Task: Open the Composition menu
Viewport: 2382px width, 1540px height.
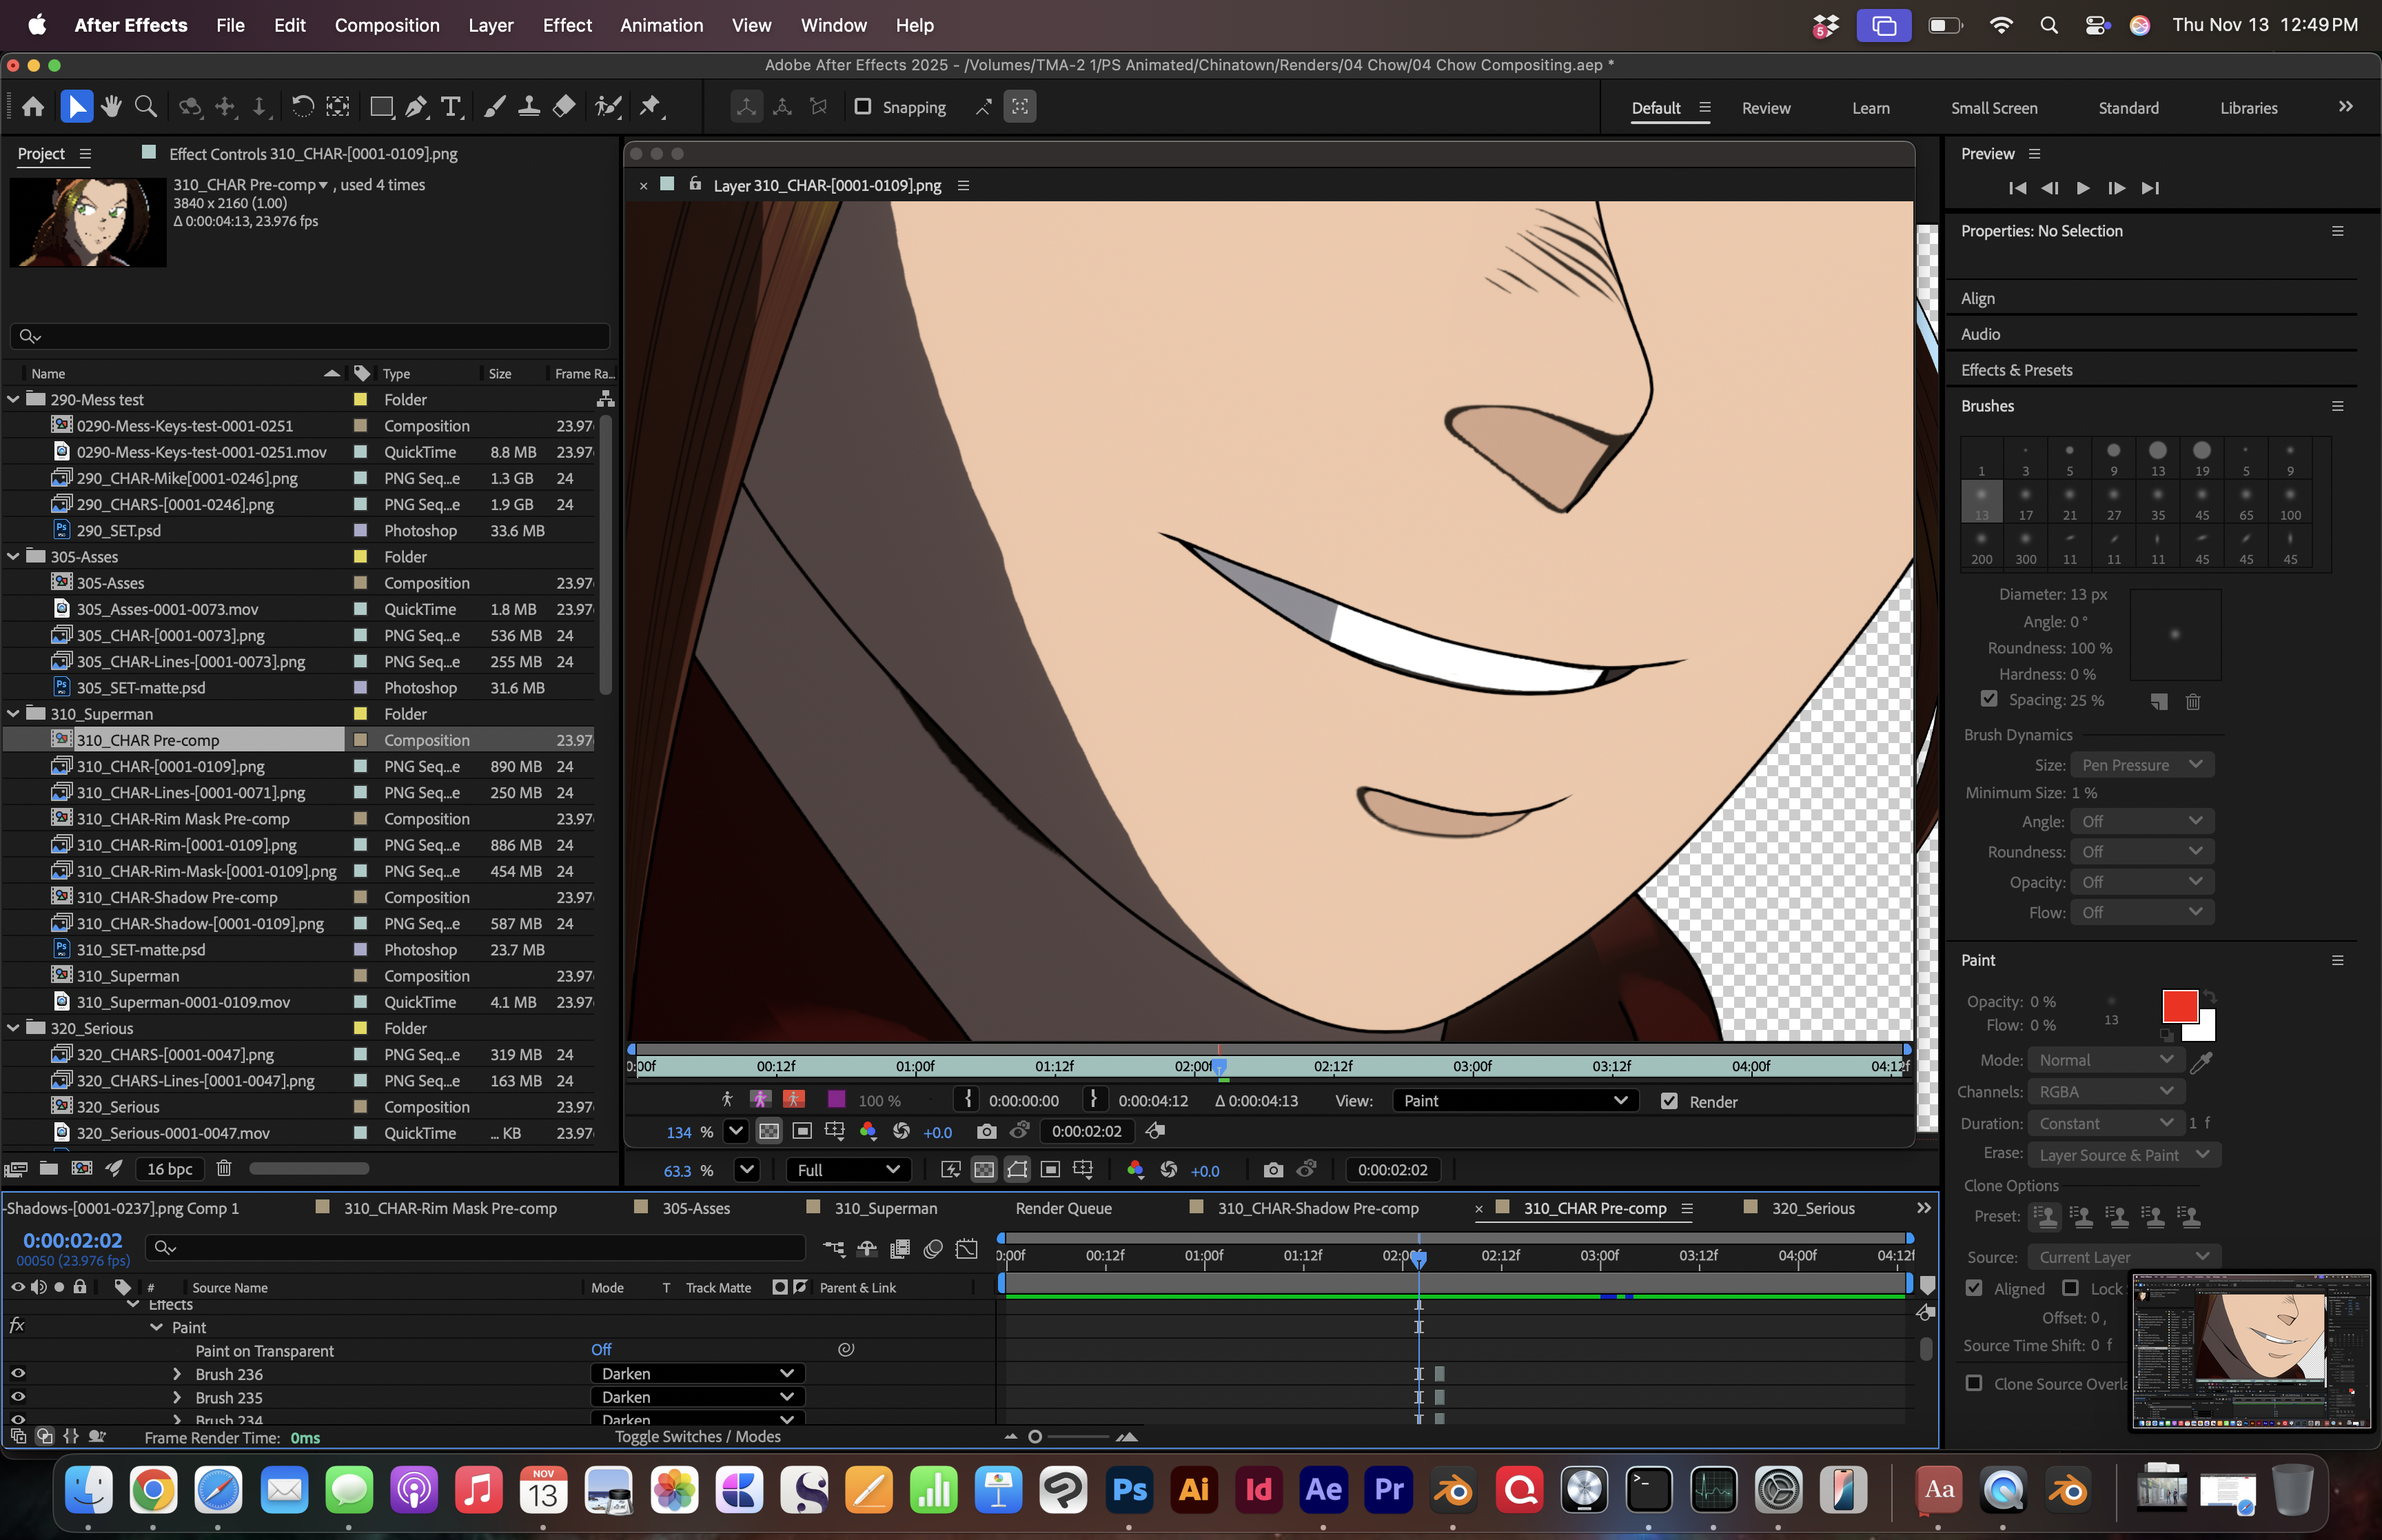Action: 387,25
